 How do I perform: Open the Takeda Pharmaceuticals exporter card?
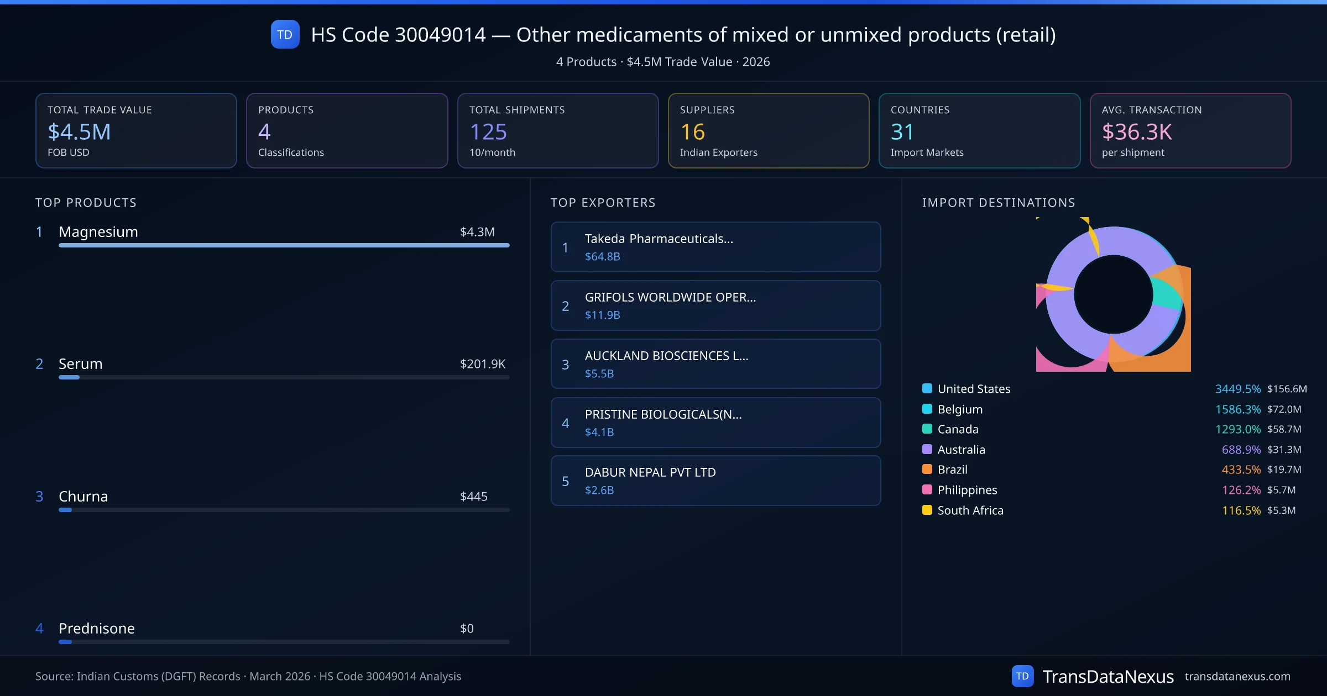[715, 247]
